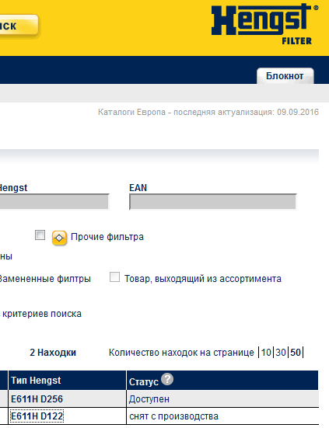Click the yellow search button in header
This screenshot has width=329, height=428.
19,26
